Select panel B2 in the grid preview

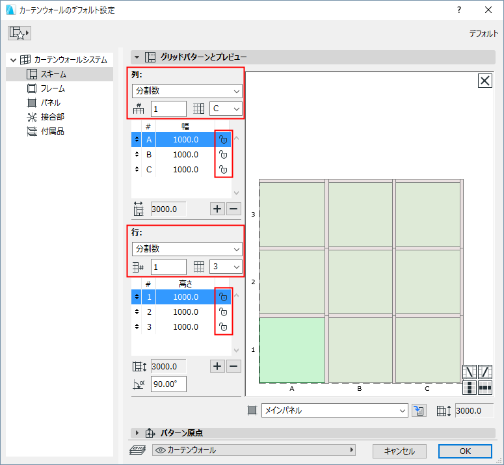(x=360, y=282)
